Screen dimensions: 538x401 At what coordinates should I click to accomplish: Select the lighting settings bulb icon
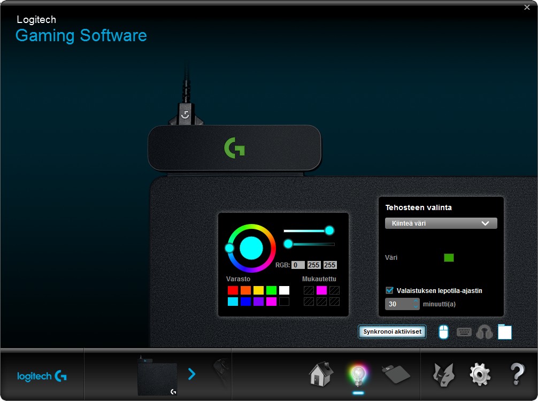point(358,375)
